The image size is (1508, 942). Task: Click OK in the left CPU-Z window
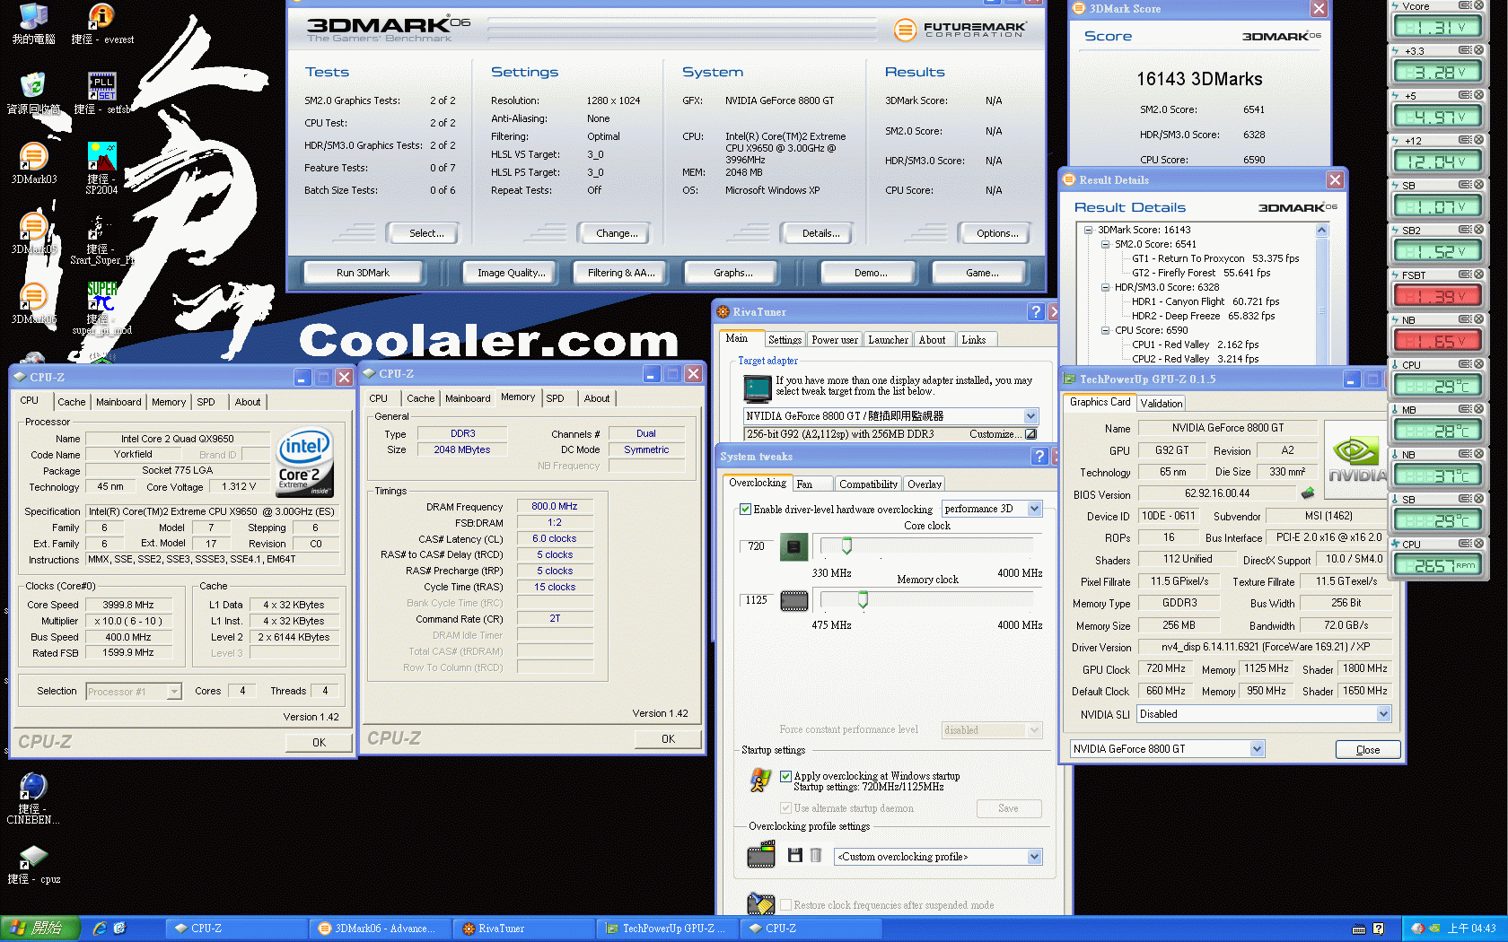tap(319, 743)
